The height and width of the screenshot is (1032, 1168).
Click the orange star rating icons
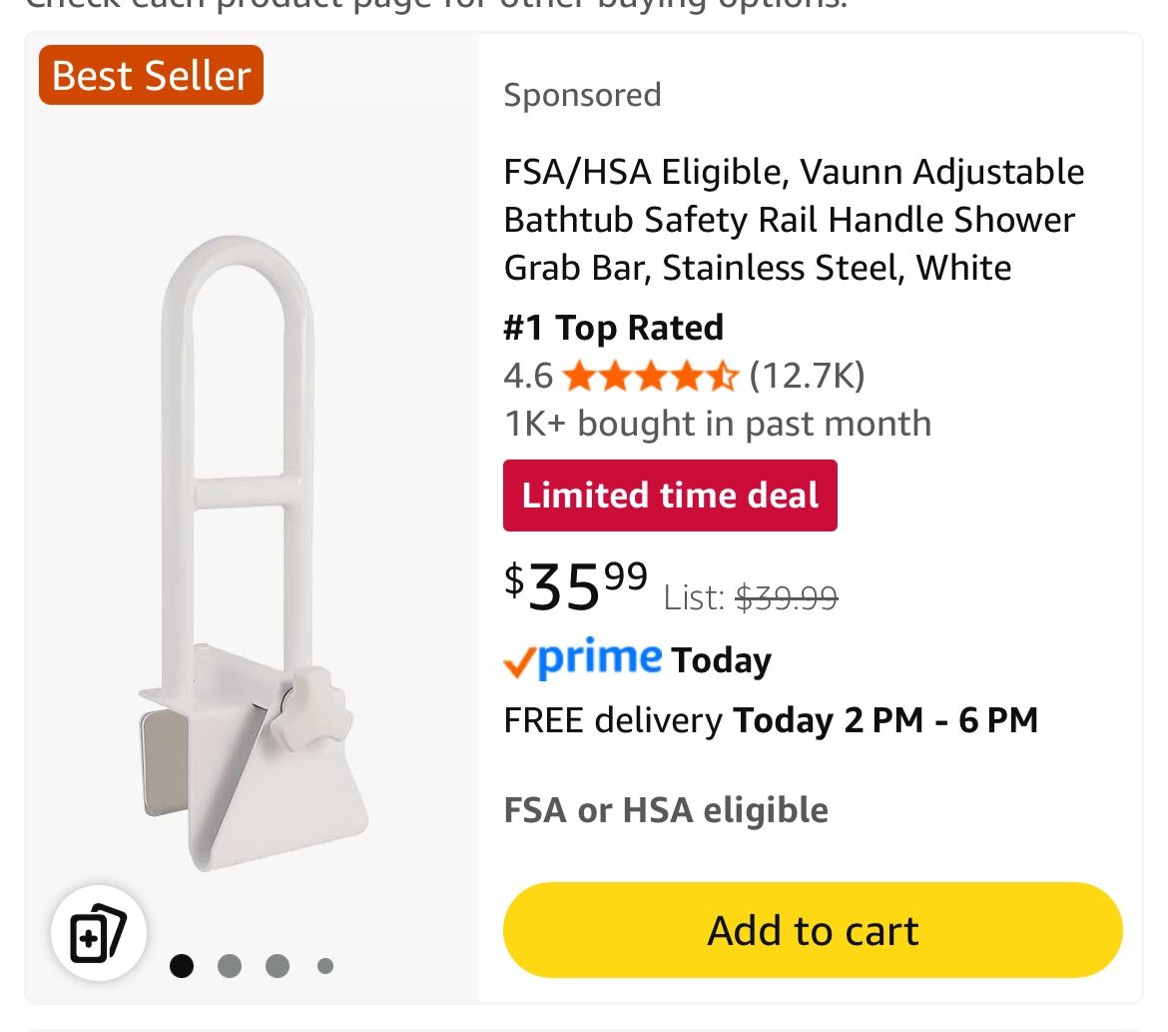pos(650,377)
